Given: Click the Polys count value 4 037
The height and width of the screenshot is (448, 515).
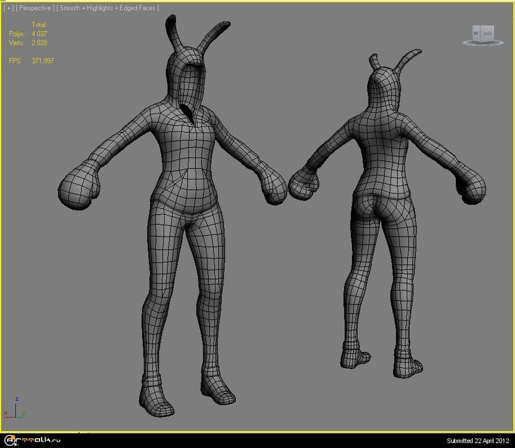Looking at the screenshot, I should tap(39, 34).
